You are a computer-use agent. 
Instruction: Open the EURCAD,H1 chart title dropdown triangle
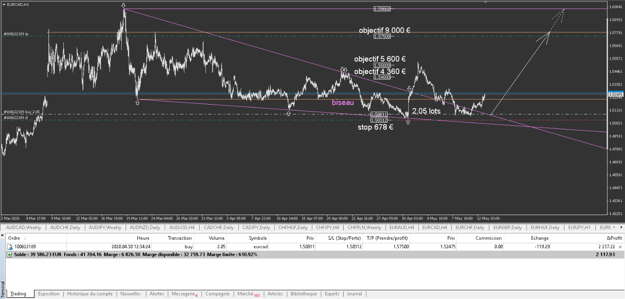4,4
